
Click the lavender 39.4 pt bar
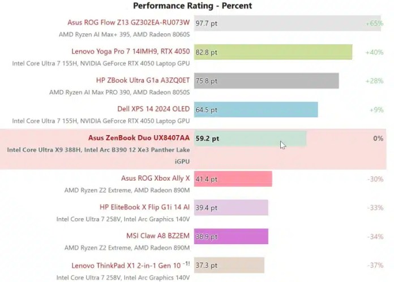pyautogui.click(x=231, y=207)
